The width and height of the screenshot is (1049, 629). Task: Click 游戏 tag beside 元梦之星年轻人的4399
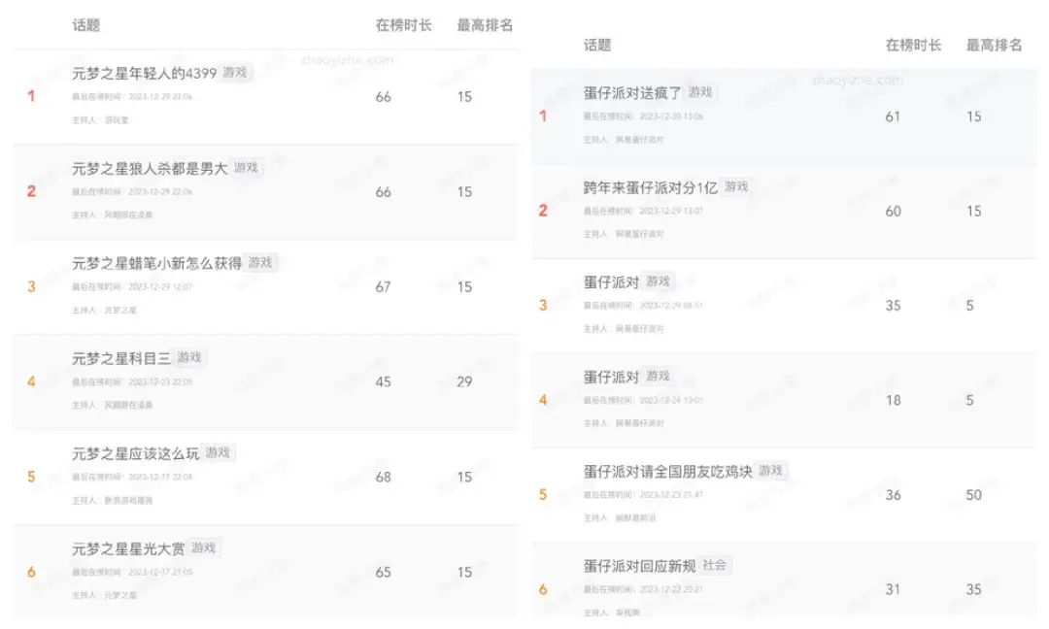[x=235, y=72]
